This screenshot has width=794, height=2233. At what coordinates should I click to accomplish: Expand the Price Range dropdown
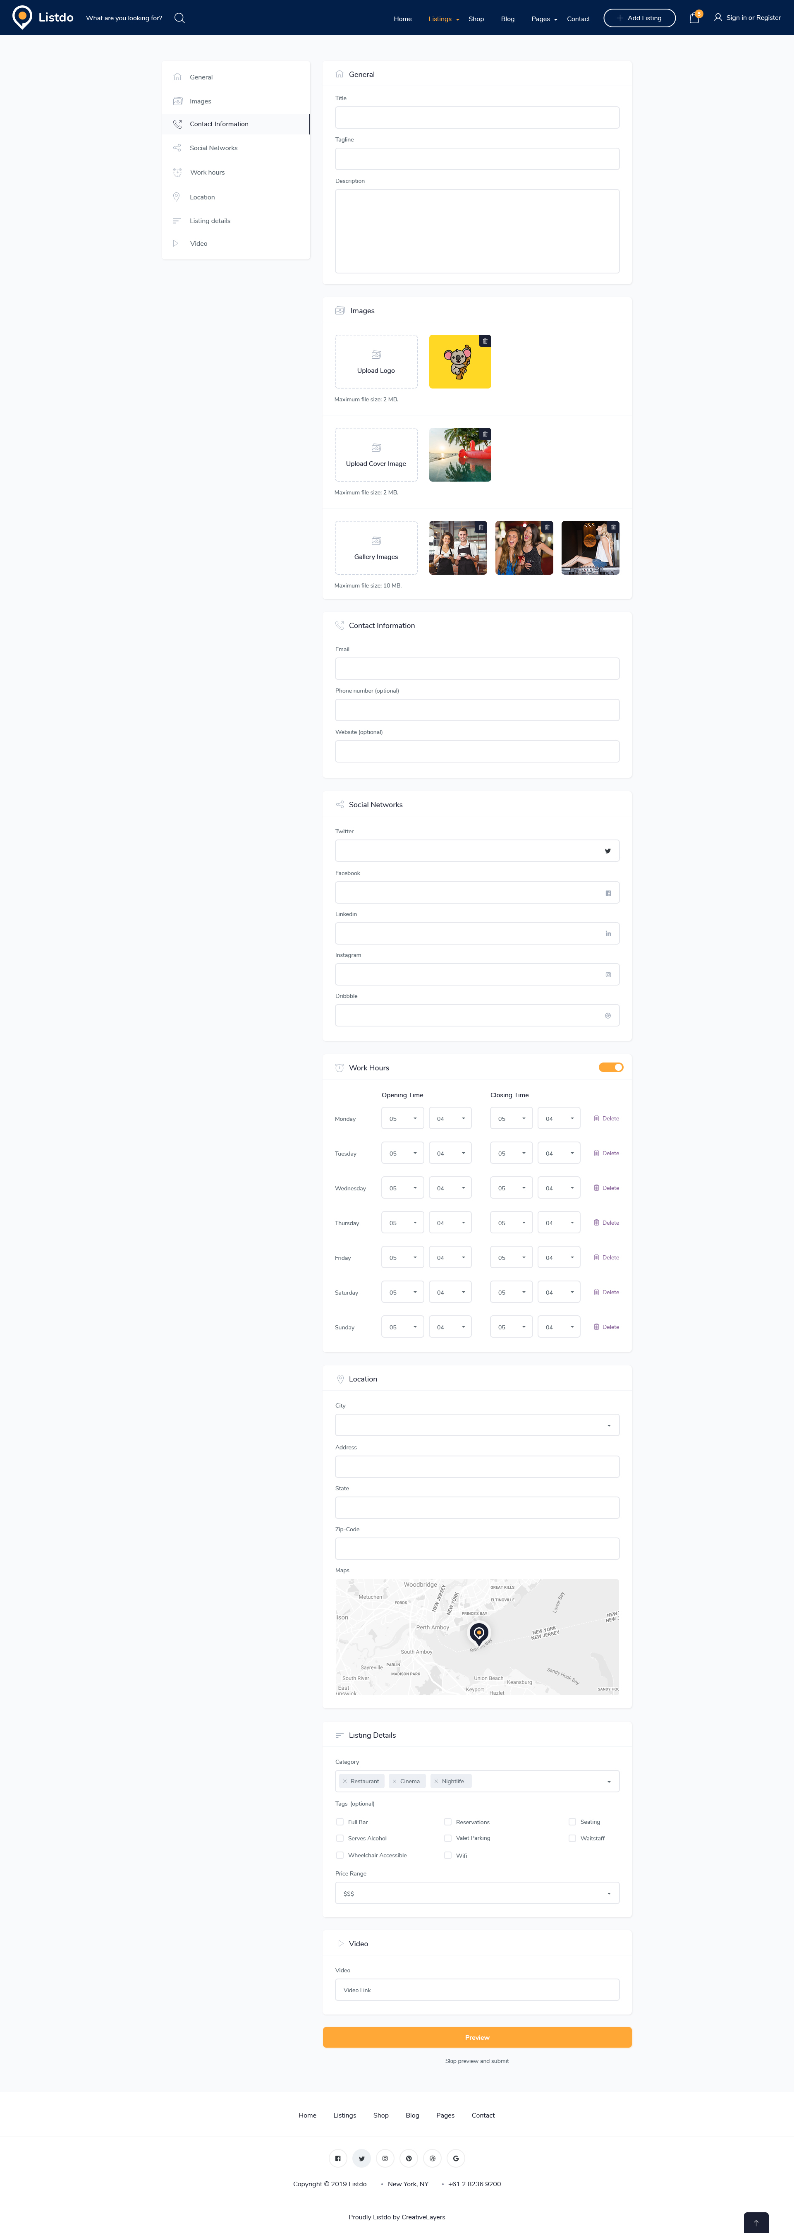tap(477, 1893)
